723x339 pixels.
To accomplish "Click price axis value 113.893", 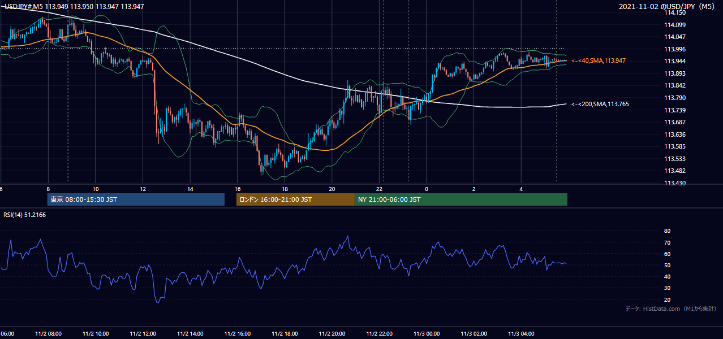I will pos(674,73).
